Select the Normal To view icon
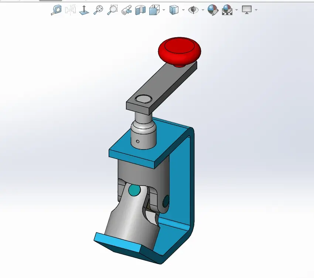The width and height of the screenshot is (314, 278). (84, 10)
